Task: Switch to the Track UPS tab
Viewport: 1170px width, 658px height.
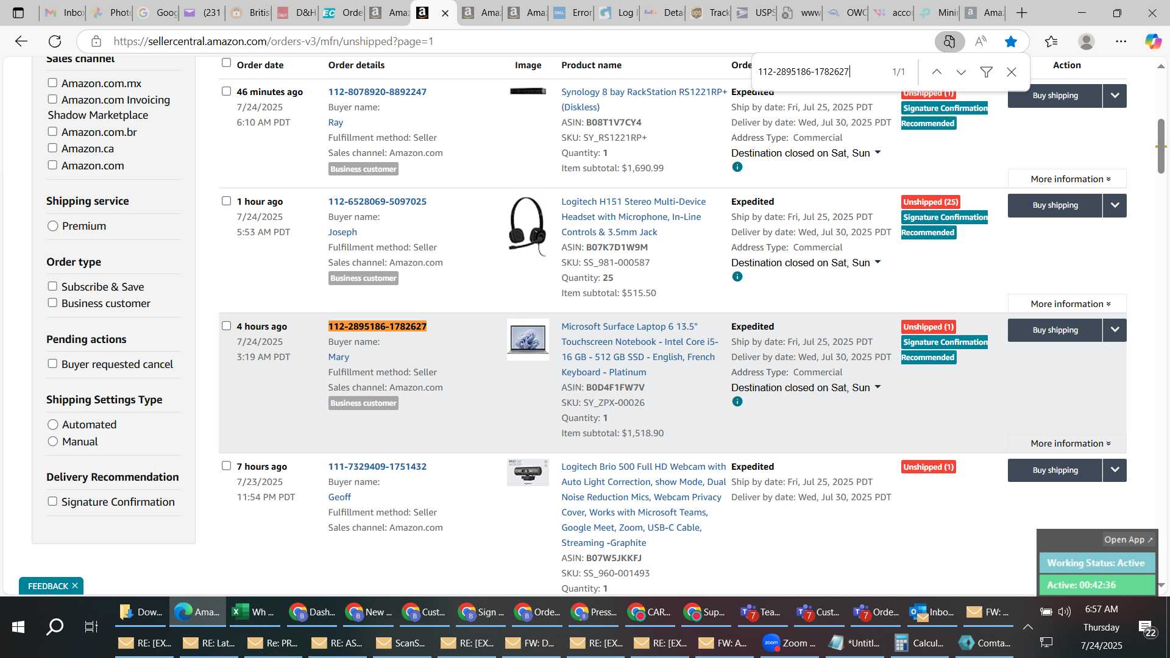Action: coord(709,13)
